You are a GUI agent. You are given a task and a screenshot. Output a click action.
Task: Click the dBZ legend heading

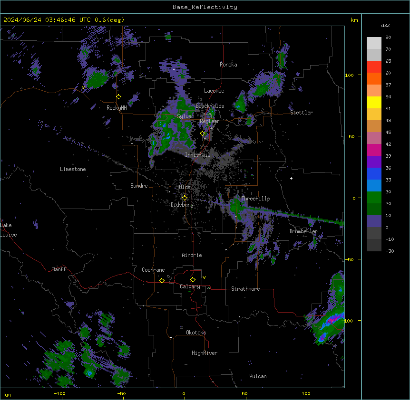(x=385, y=26)
